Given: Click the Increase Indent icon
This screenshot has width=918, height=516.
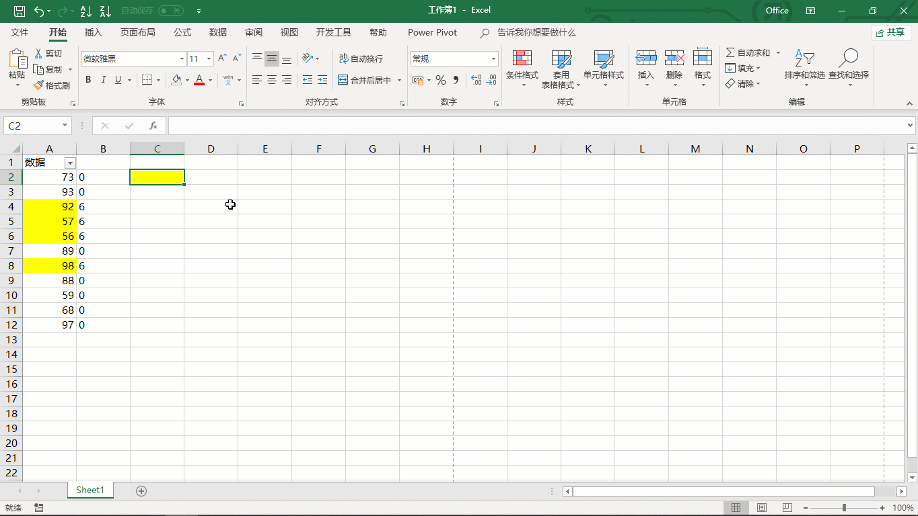Looking at the screenshot, I should click(322, 80).
